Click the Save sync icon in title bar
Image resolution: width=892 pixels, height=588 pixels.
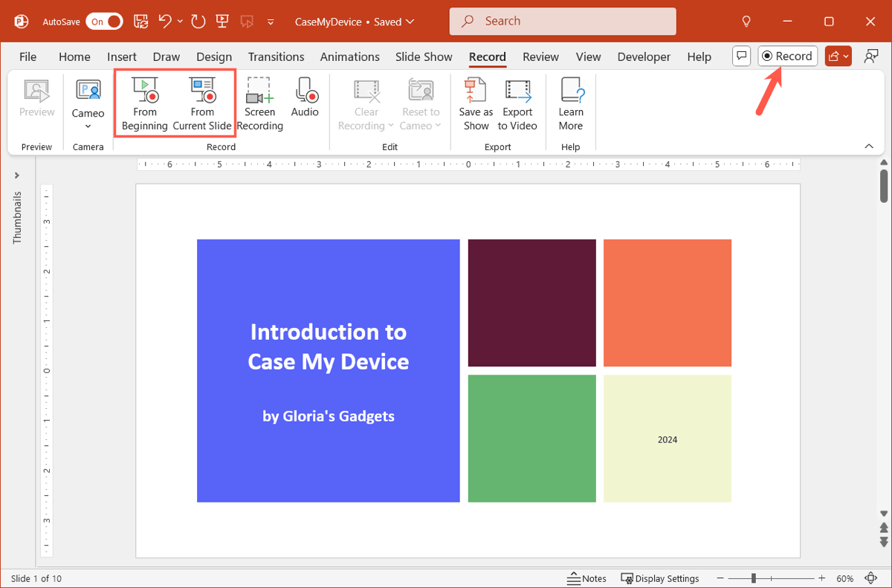140,22
